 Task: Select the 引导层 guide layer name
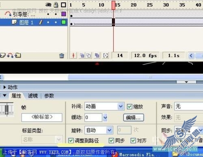tap(24, 14)
